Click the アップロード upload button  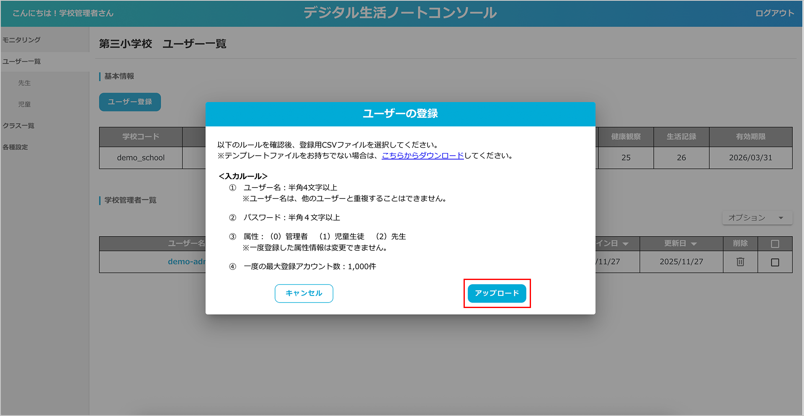(497, 293)
